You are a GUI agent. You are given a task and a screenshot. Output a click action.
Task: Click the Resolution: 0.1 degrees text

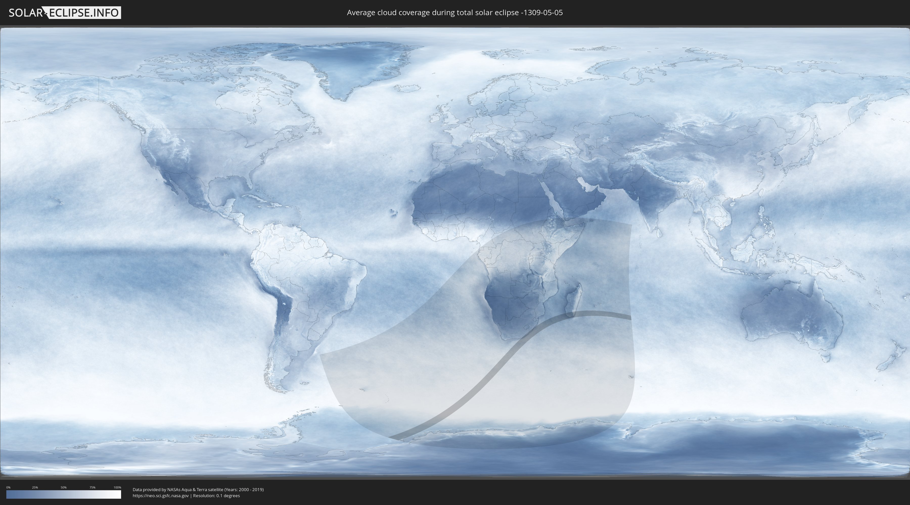point(216,496)
